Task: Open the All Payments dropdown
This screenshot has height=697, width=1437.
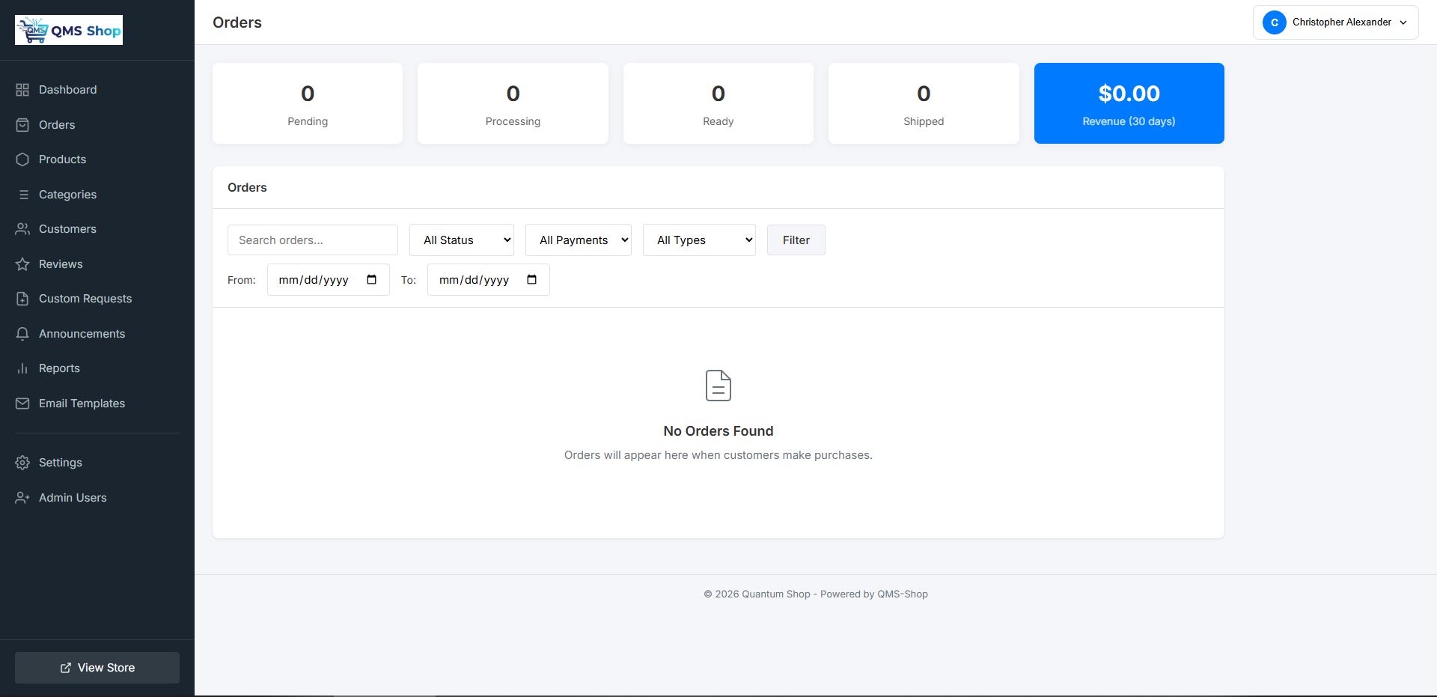Action: (x=578, y=240)
